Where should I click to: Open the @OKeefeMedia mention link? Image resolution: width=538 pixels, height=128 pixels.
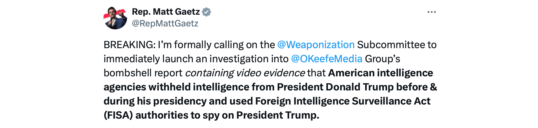(x=327, y=59)
